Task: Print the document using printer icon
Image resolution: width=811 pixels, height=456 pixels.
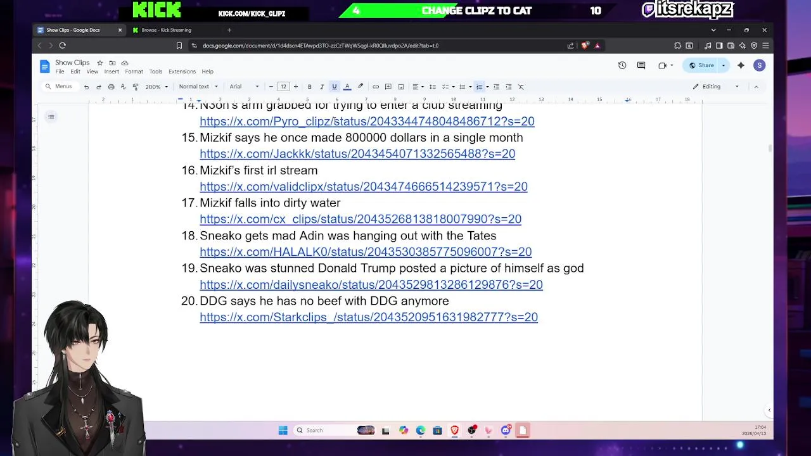Action: [111, 87]
